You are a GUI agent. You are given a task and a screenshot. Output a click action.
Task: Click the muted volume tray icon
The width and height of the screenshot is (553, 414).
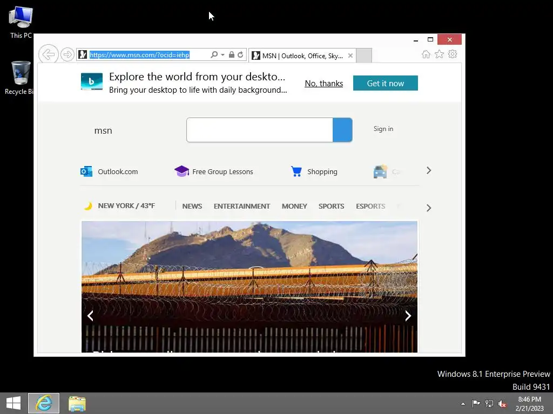(x=502, y=404)
